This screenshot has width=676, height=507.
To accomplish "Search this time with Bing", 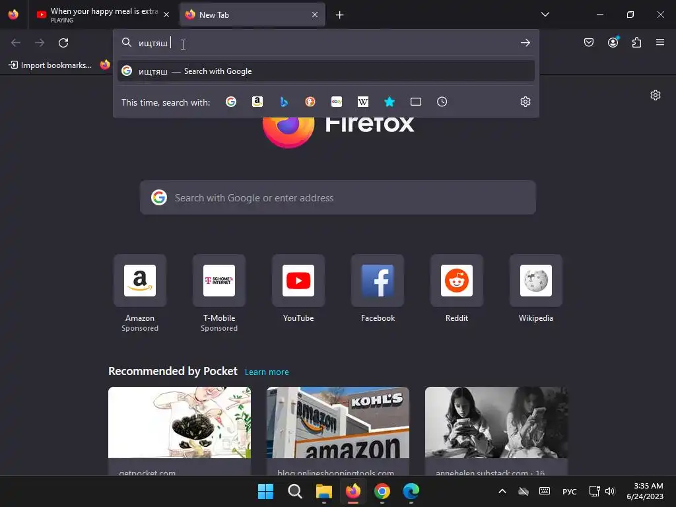I will click(284, 102).
